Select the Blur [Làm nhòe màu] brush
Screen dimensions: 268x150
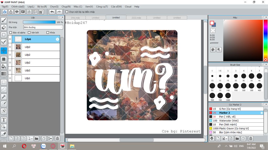point(236,132)
